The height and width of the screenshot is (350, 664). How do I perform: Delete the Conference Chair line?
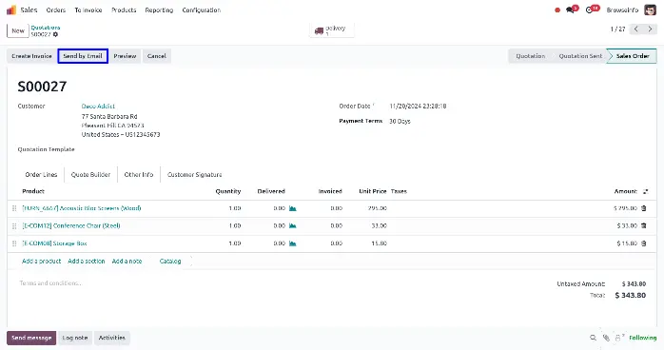644,225
